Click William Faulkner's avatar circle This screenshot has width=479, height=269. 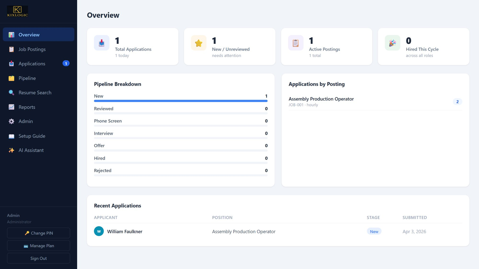click(x=99, y=231)
